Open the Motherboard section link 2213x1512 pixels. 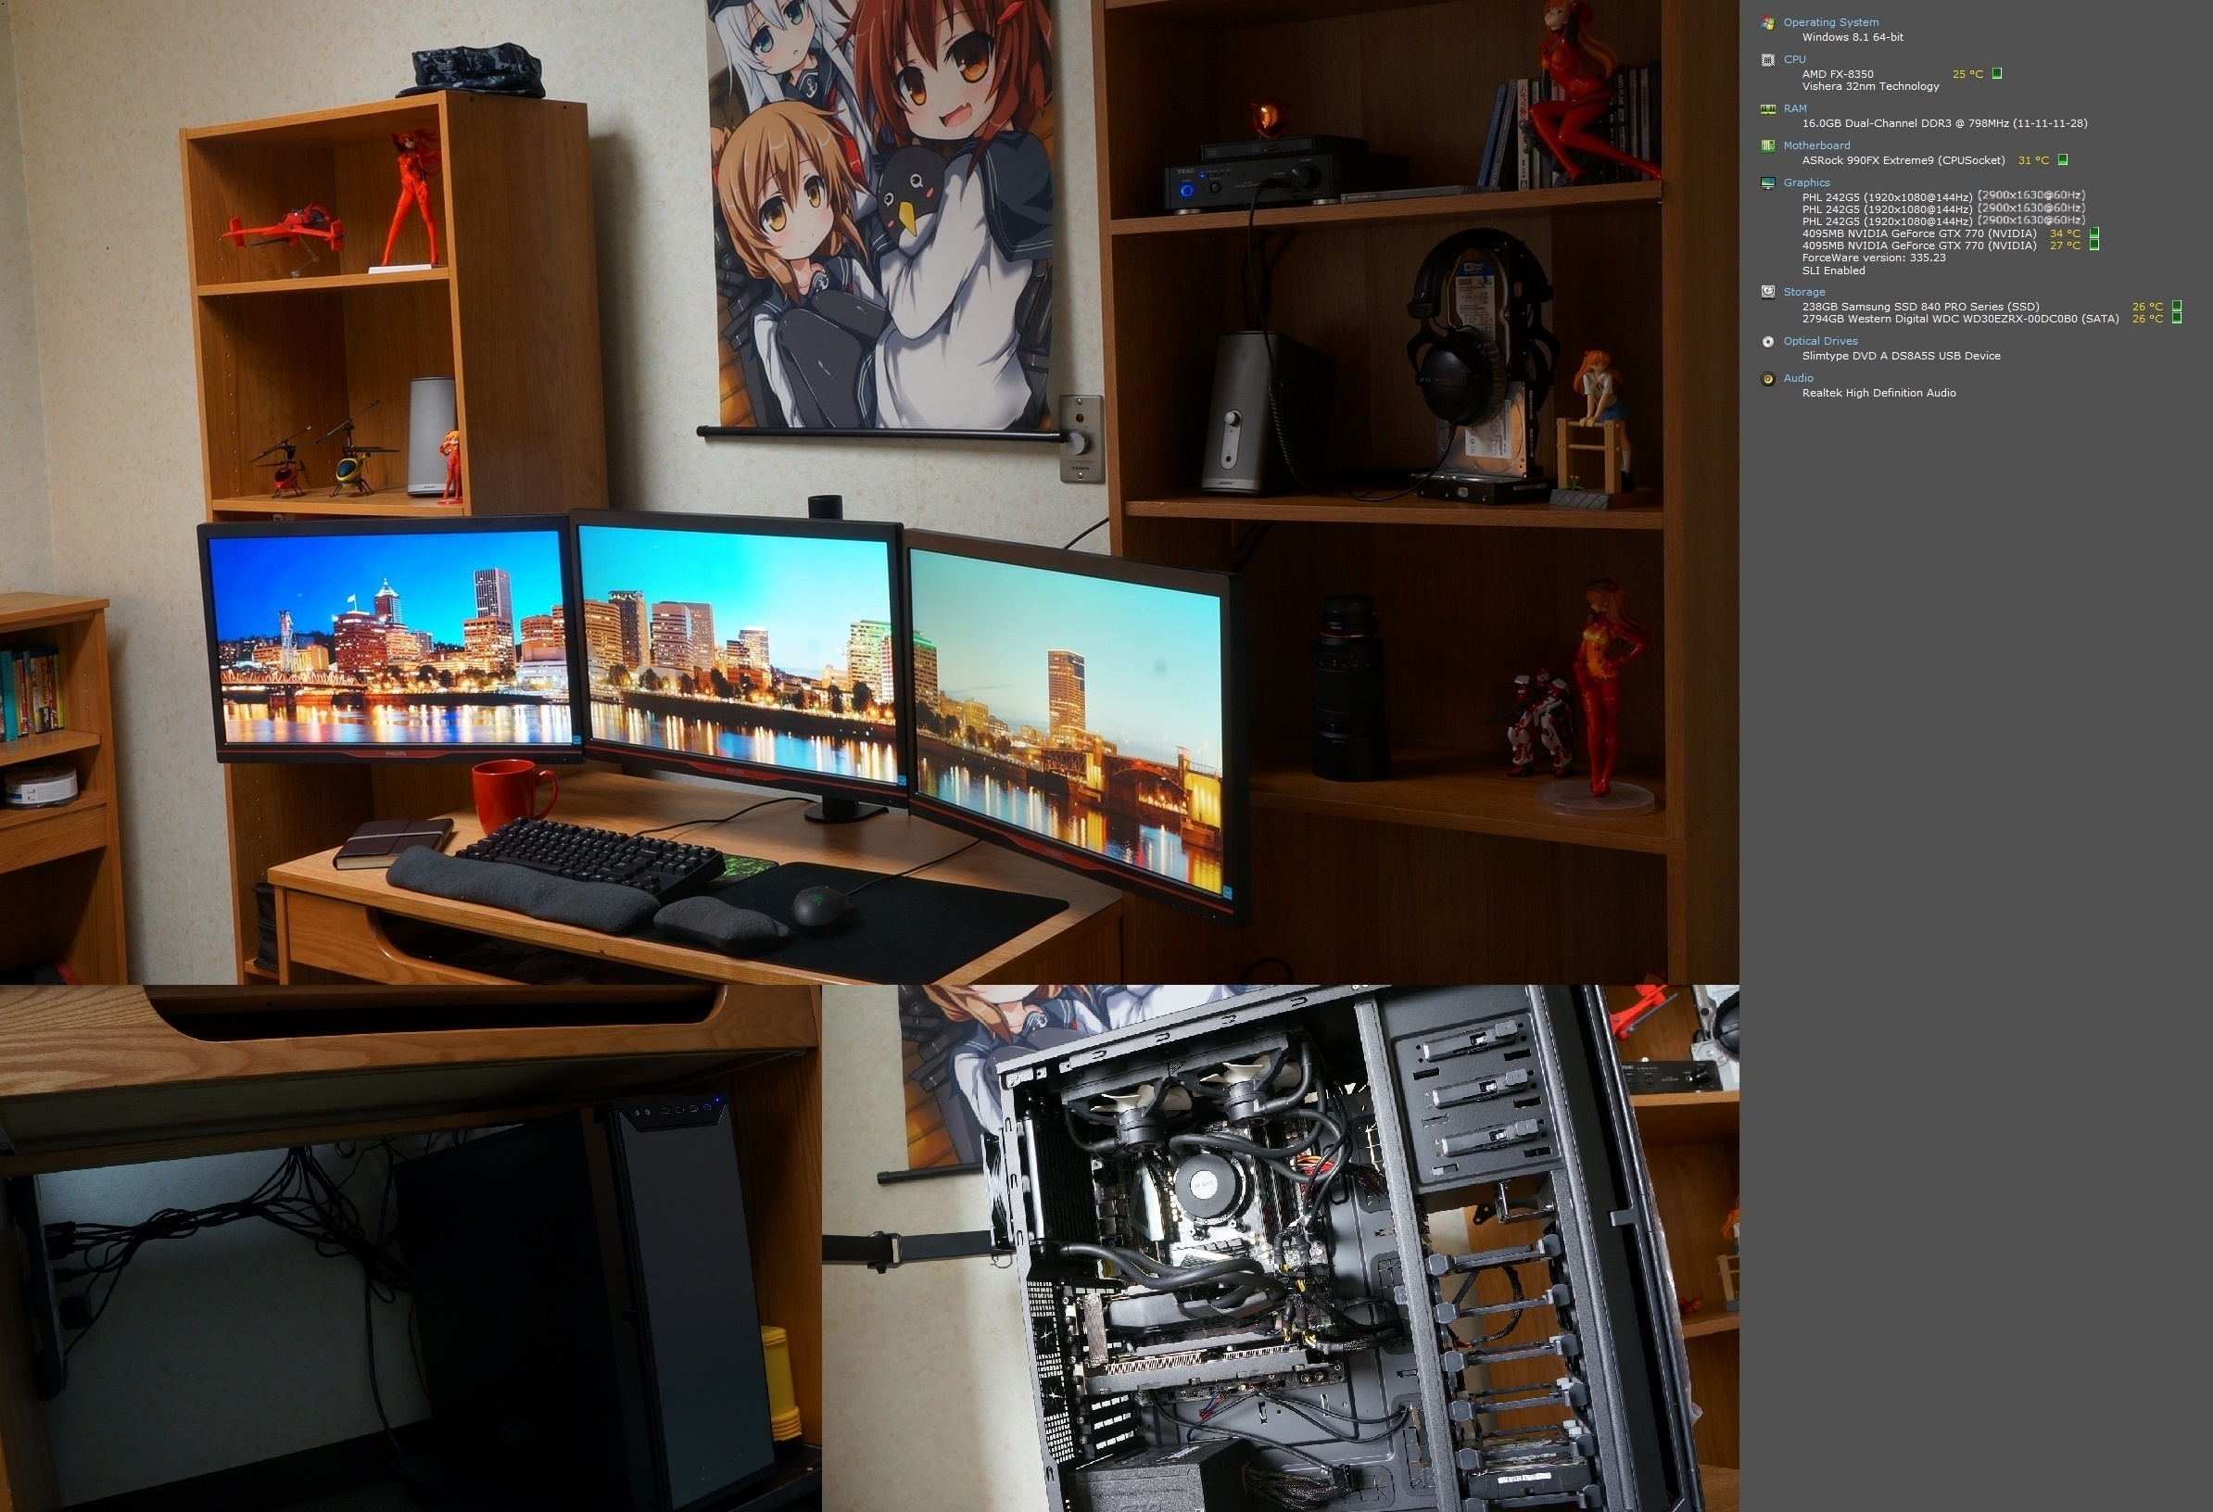(1816, 145)
